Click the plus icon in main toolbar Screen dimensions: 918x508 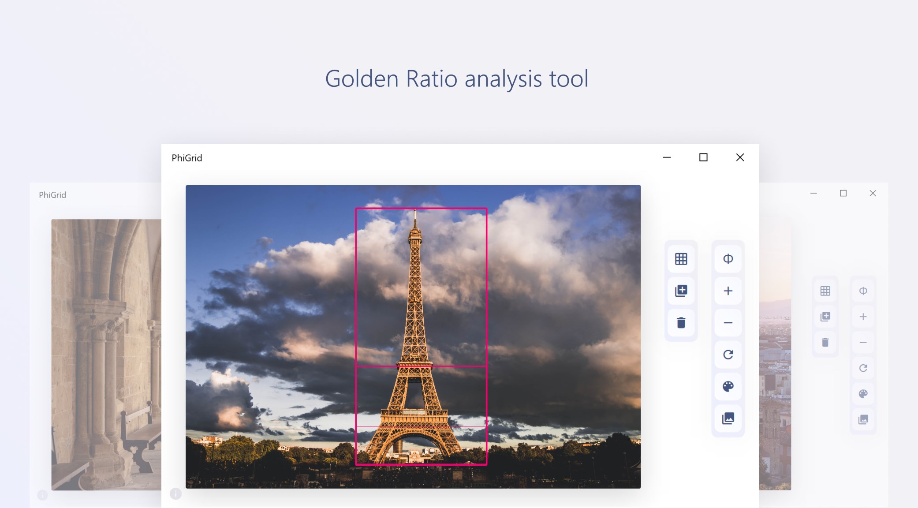pyautogui.click(x=728, y=291)
